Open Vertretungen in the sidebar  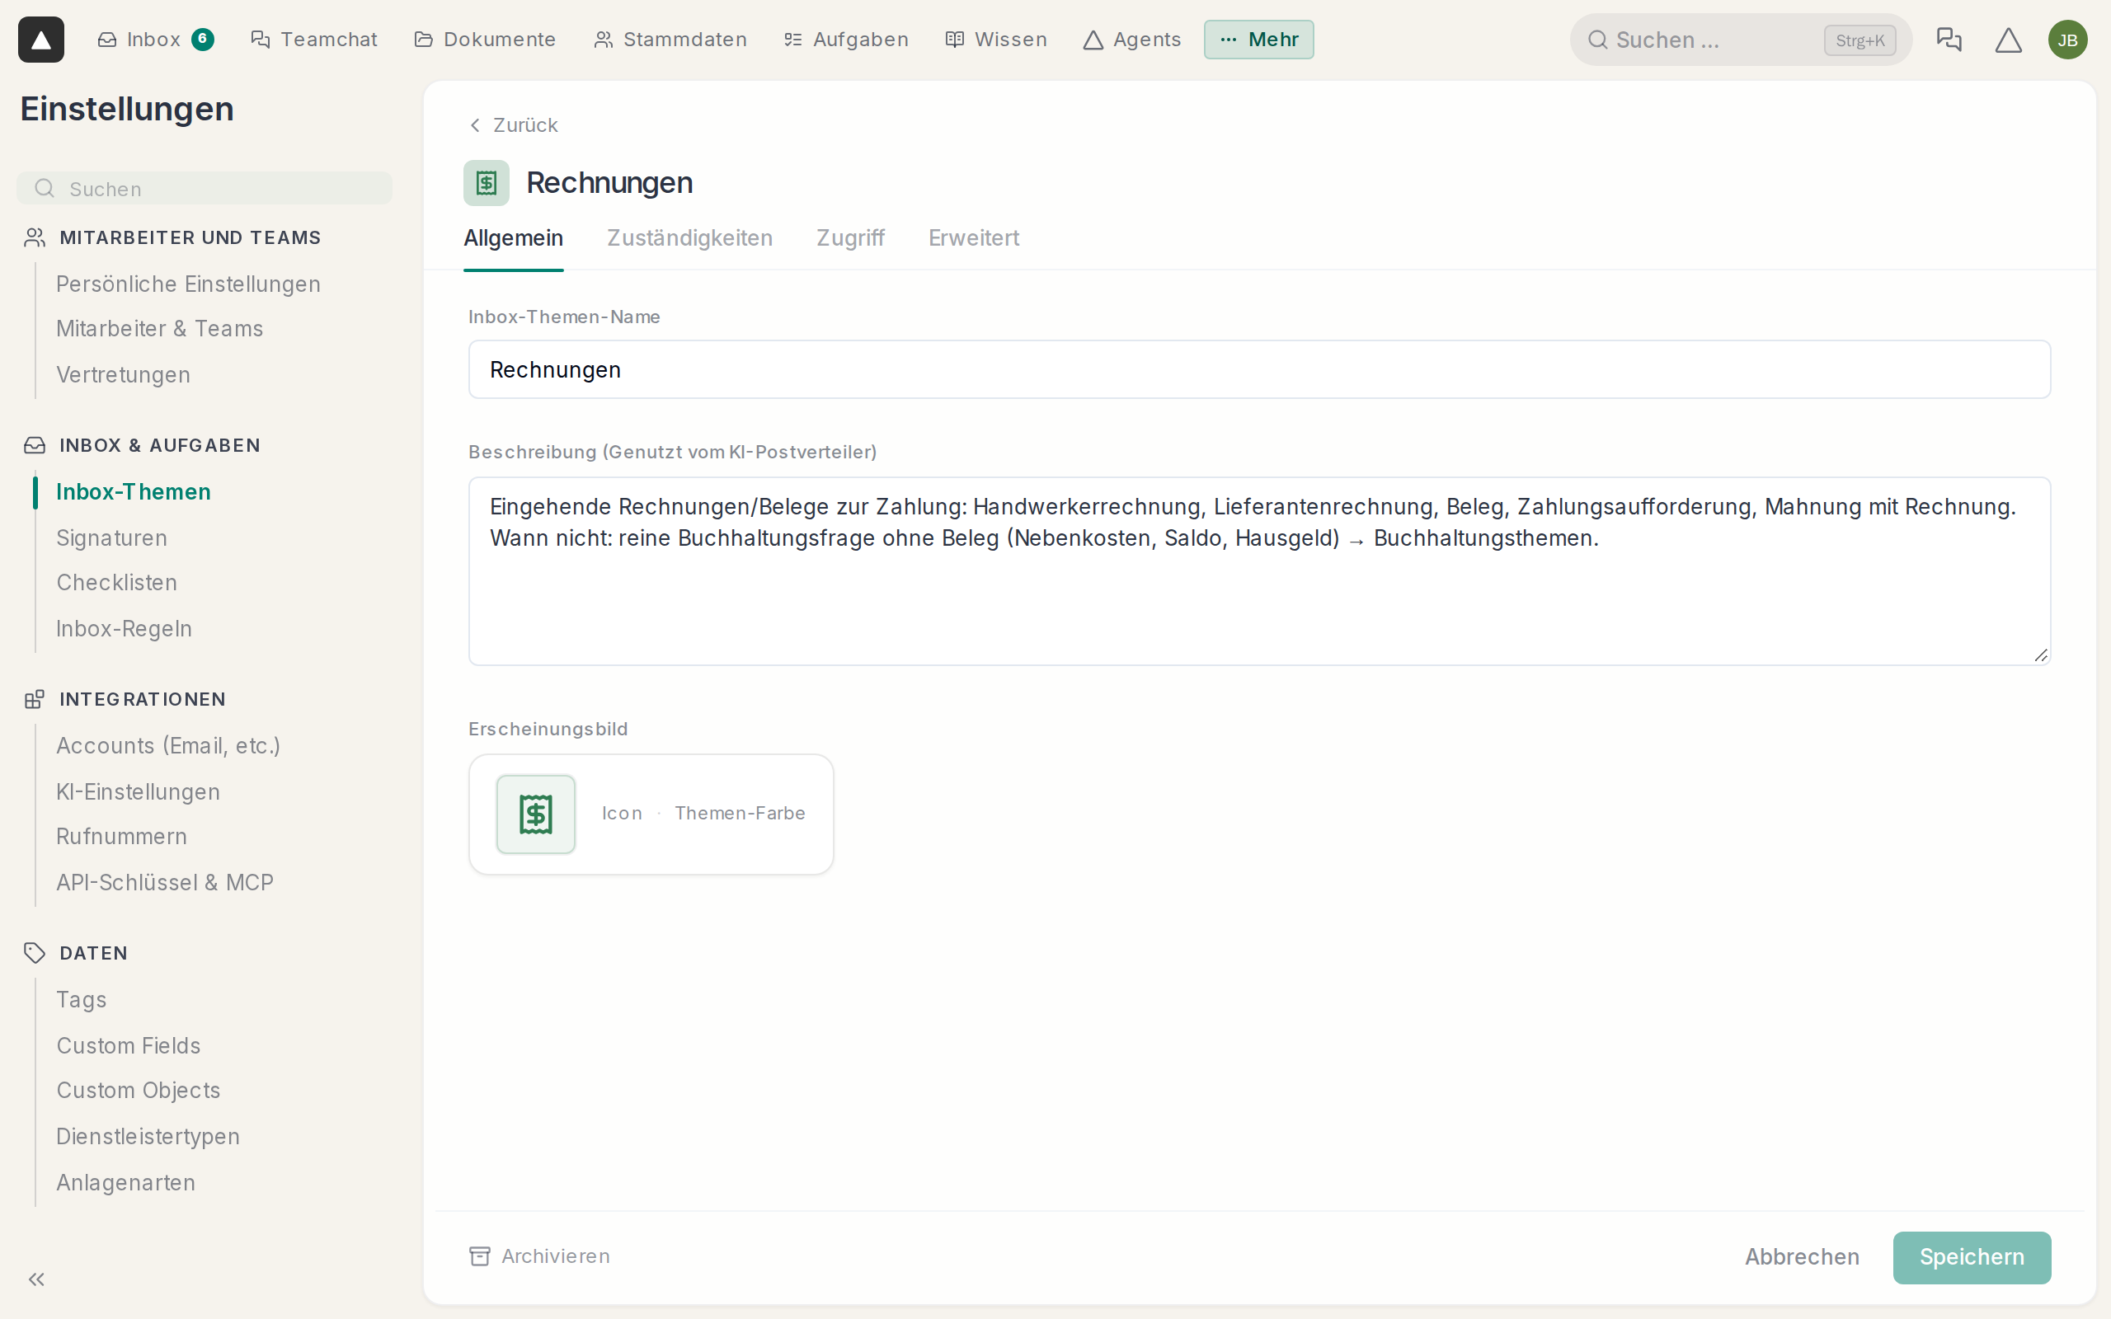[x=122, y=375]
